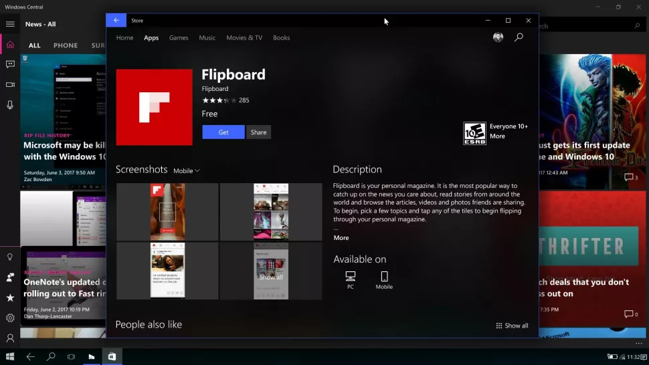The width and height of the screenshot is (649, 365).
Task: Open favorites star in Windows Central sidebar
Action: pyautogui.click(x=10, y=297)
